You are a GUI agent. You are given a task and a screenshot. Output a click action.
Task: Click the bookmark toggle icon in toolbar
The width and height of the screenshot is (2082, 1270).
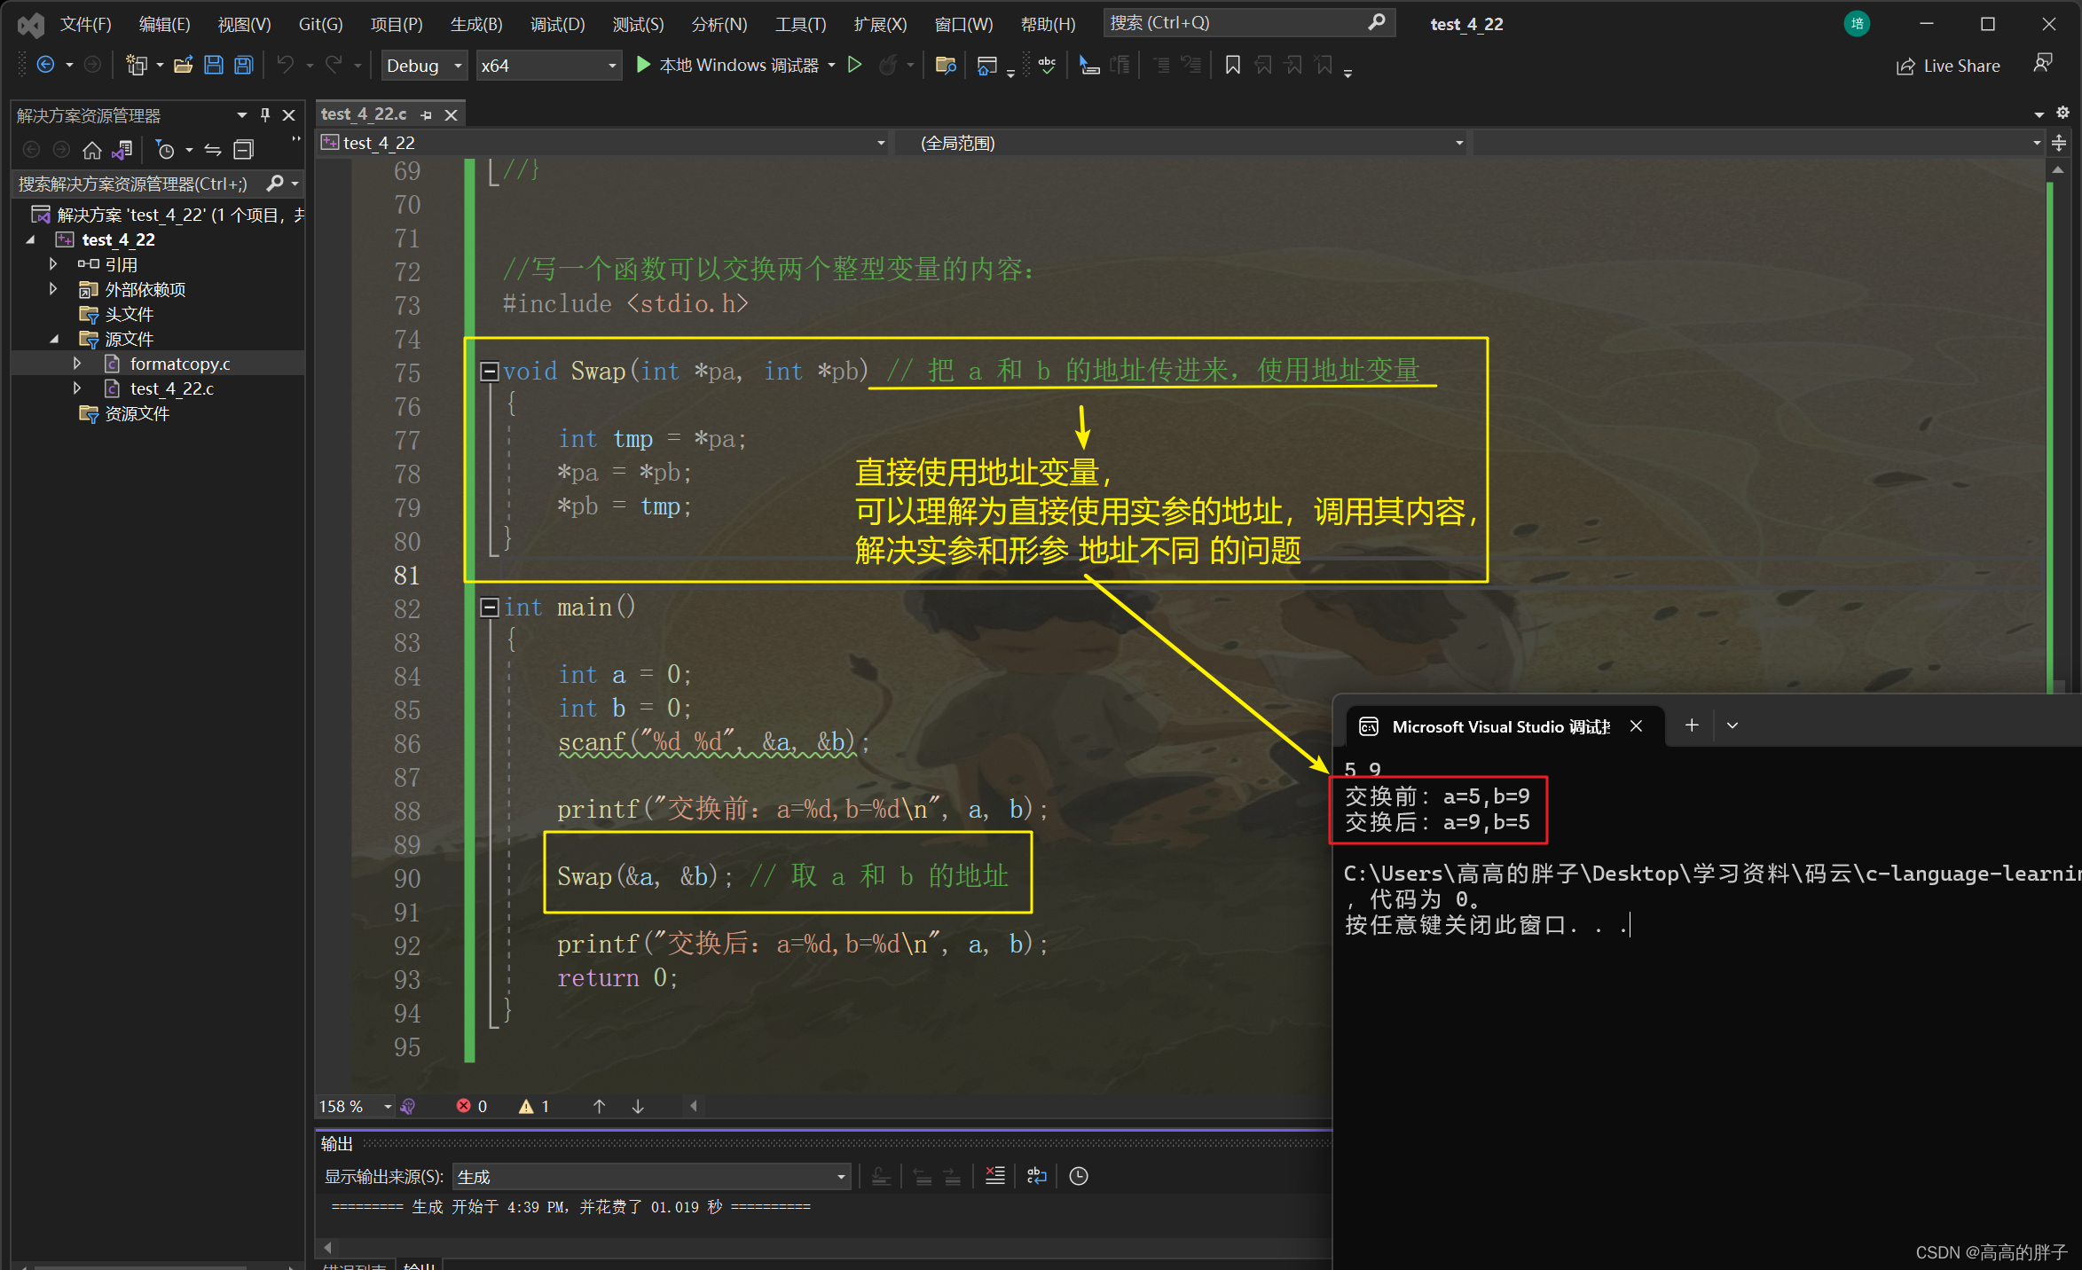click(x=1232, y=65)
